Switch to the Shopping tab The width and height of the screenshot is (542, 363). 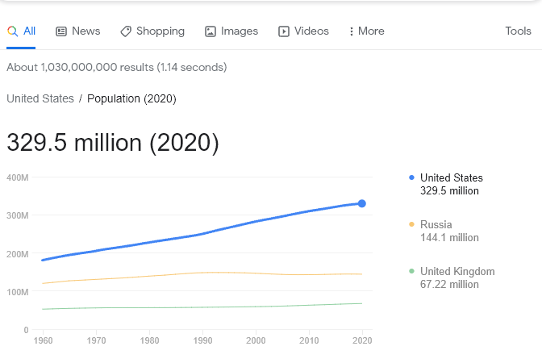point(152,31)
